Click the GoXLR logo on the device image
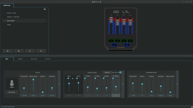This screenshot has height=108, width=193. (x=122, y=12)
